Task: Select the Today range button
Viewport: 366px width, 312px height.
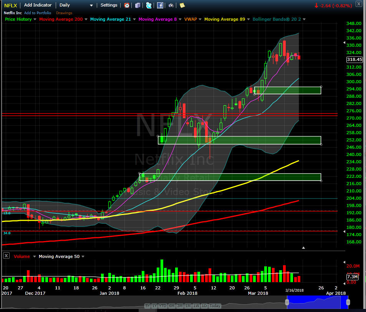Action: [215, 306]
